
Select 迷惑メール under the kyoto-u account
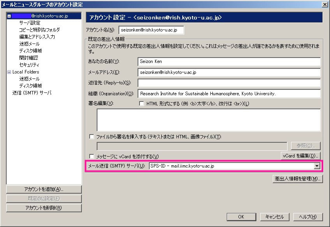pyautogui.click(x=29, y=44)
